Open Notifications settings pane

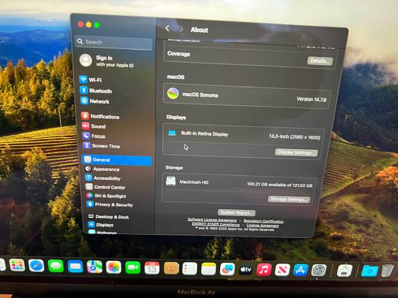coord(101,117)
